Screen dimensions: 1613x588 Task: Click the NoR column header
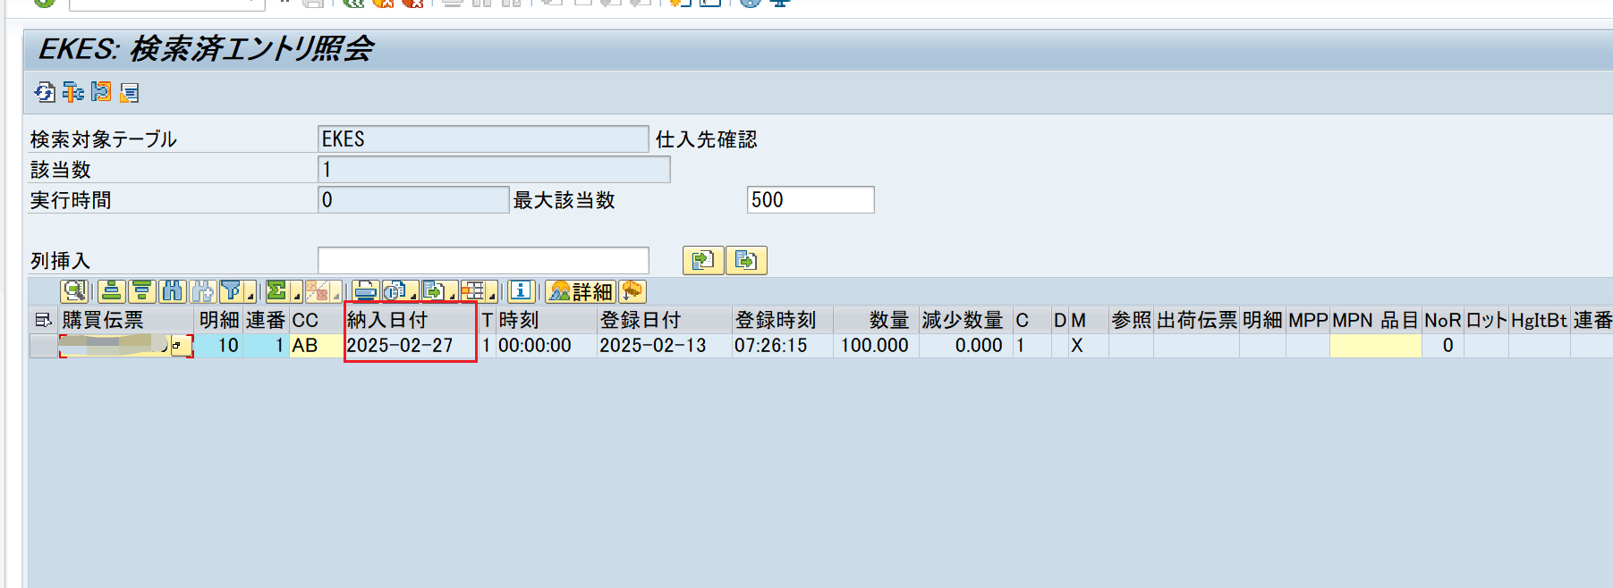click(1442, 320)
